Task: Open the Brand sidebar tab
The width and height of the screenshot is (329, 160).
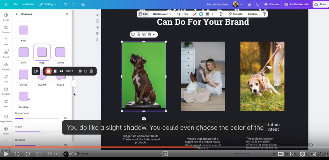Action: click(6, 54)
